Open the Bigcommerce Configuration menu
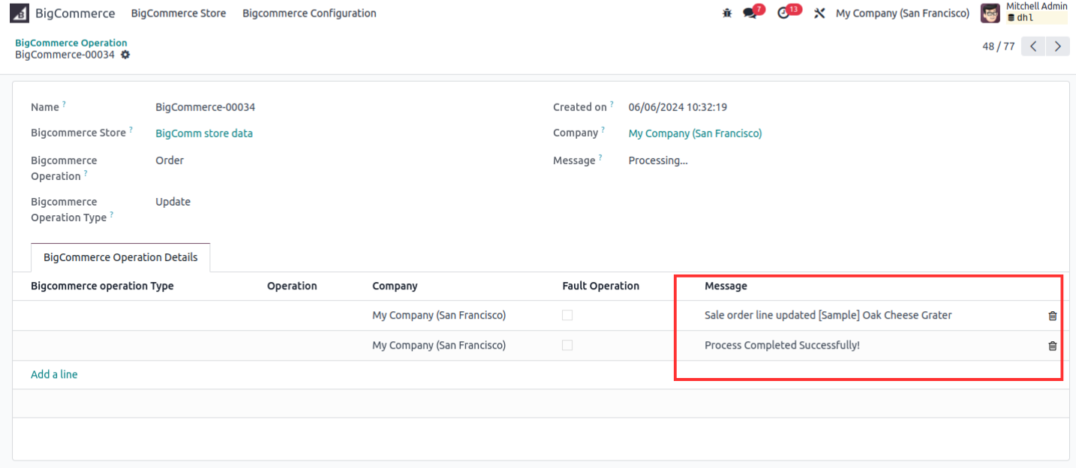Viewport: 1076px width, 468px height. [x=309, y=13]
